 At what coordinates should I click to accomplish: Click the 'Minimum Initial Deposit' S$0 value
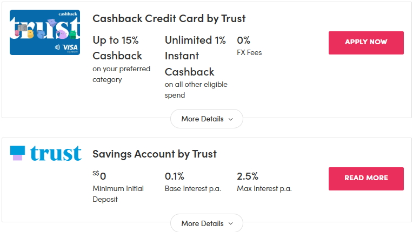click(x=100, y=176)
